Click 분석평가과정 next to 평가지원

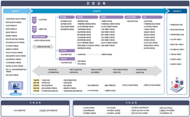click(x=46, y=83)
